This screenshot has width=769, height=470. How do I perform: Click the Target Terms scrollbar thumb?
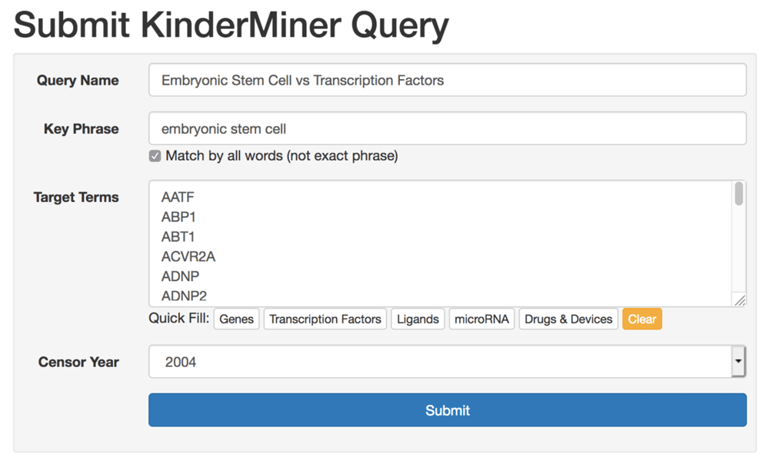pyautogui.click(x=739, y=194)
